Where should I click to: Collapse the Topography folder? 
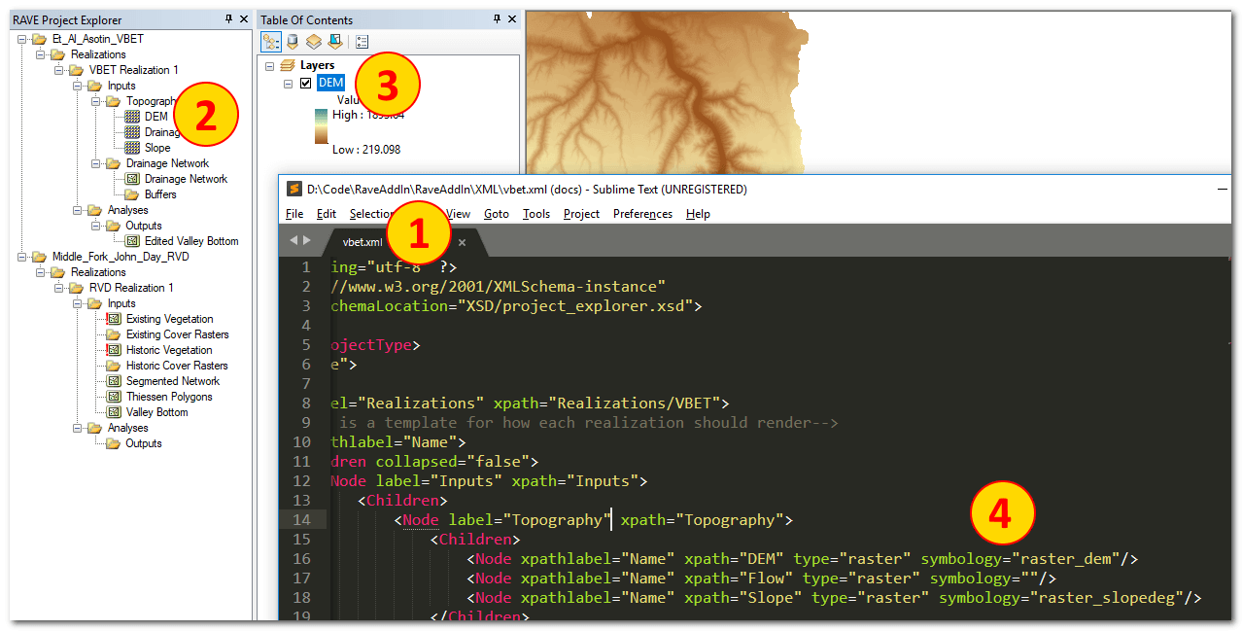click(x=95, y=101)
